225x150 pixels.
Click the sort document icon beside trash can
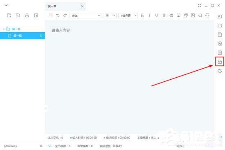[x=36, y=16]
